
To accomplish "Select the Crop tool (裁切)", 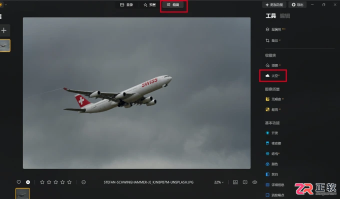I will coord(273,40).
